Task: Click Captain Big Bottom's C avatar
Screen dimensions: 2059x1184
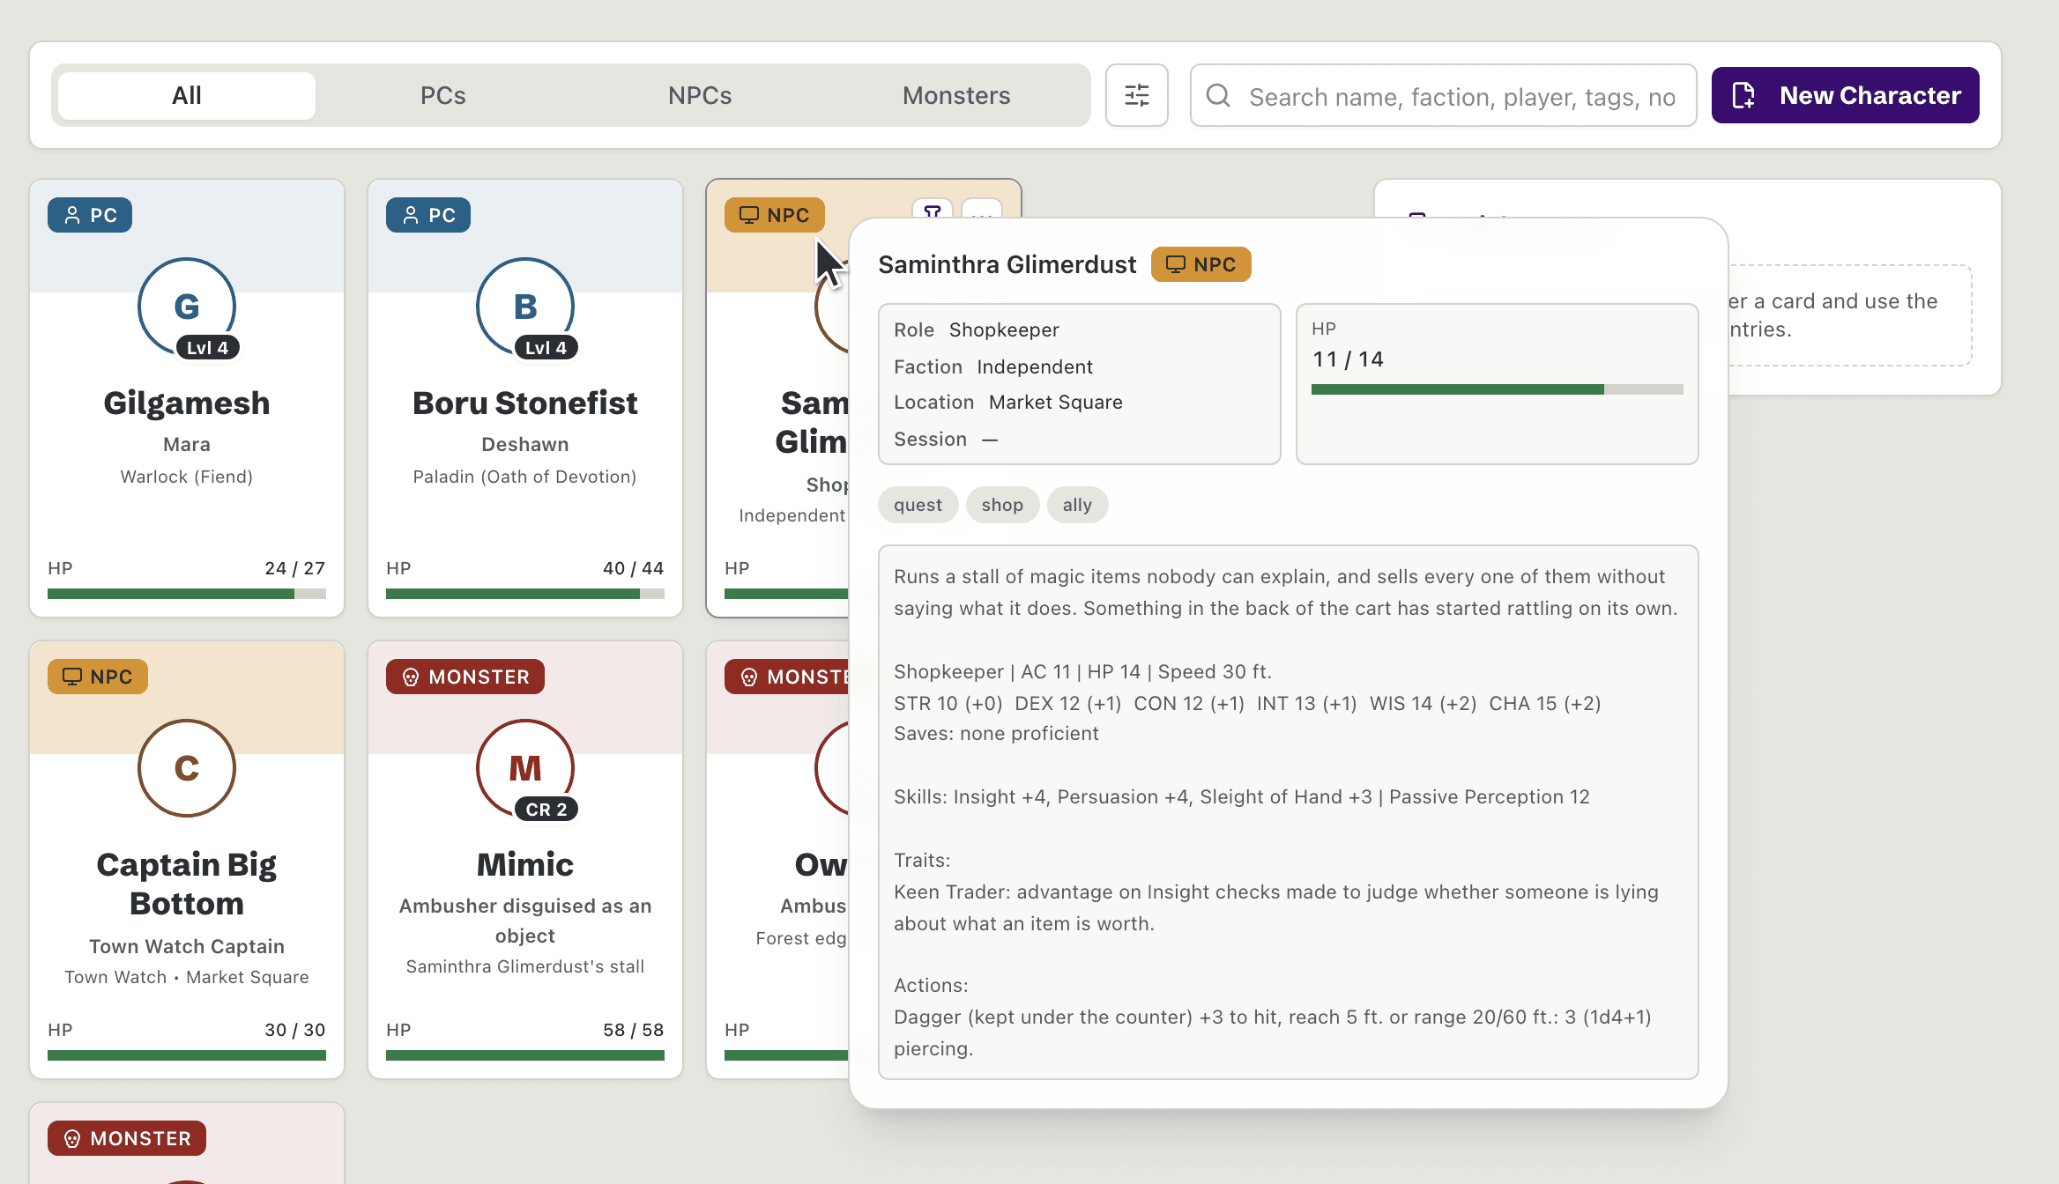Action: (x=187, y=768)
